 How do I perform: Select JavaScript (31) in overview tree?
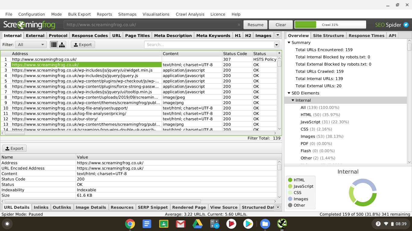[x=325, y=122]
